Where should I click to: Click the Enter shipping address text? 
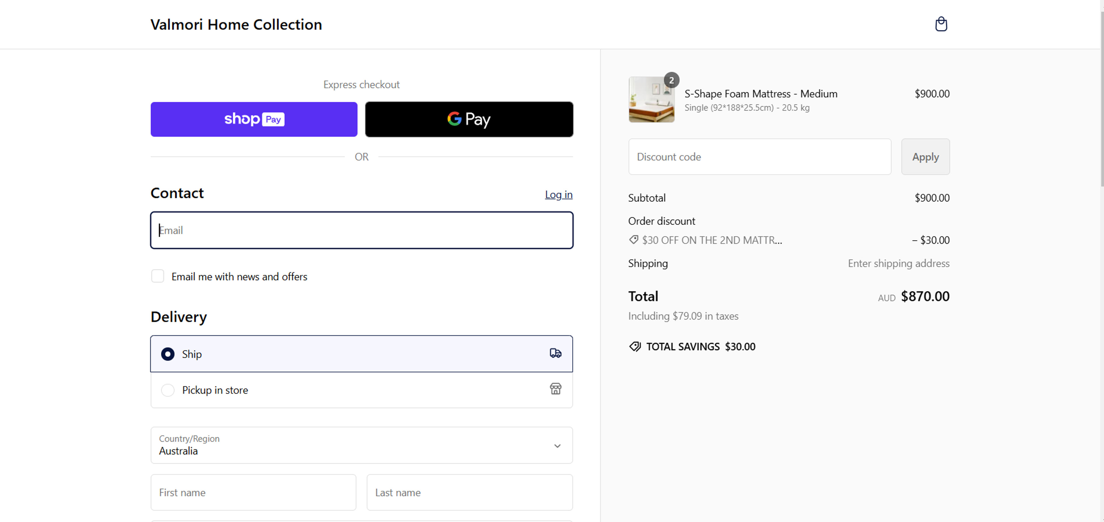[x=898, y=263]
